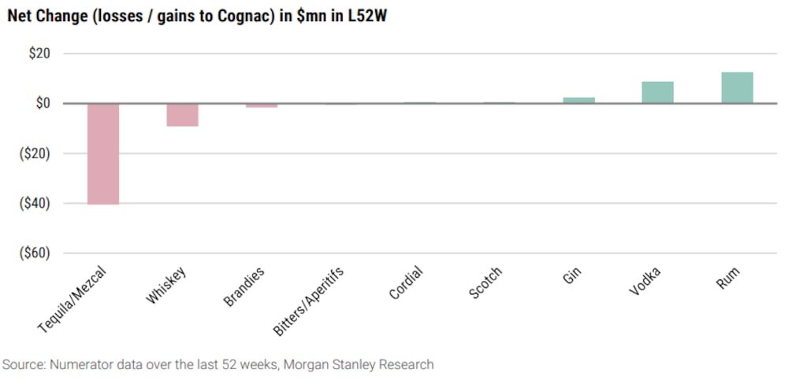Select the Brandies axis label

click(244, 286)
